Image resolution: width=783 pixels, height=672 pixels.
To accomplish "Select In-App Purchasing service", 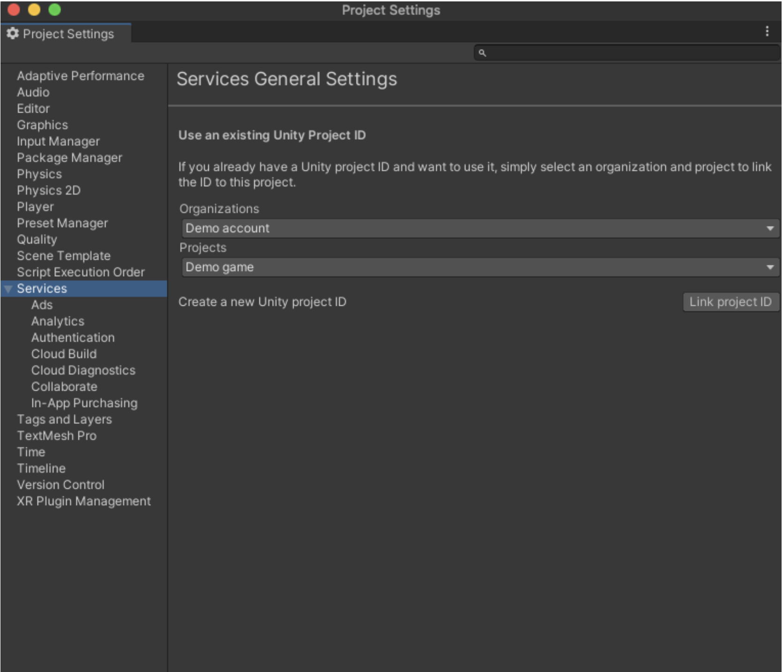I will coord(84,403).
